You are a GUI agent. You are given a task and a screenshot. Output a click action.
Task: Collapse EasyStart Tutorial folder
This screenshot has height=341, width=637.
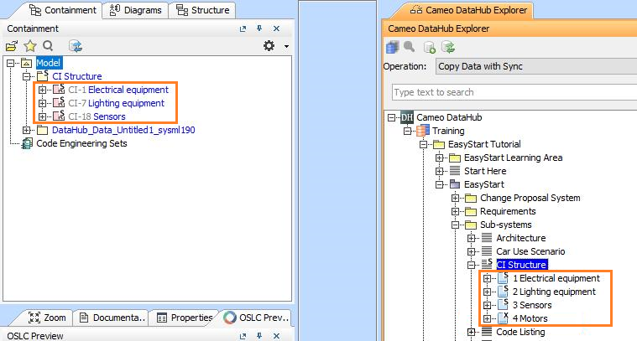pyautogui.click(x=423, y=144)
